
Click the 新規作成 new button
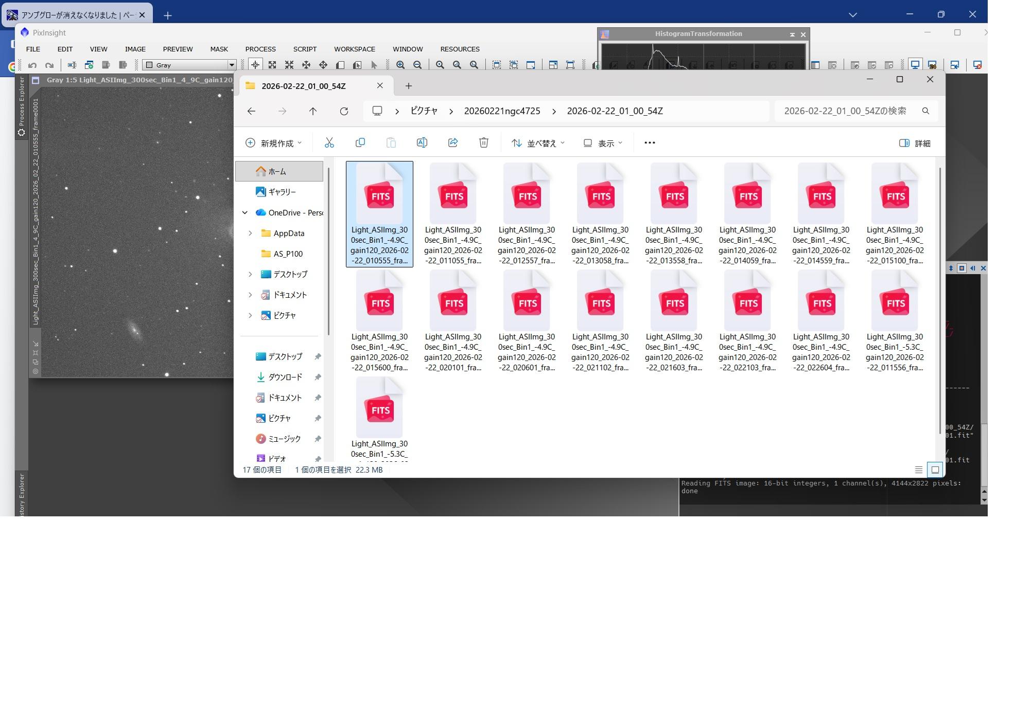pos(273,143)
